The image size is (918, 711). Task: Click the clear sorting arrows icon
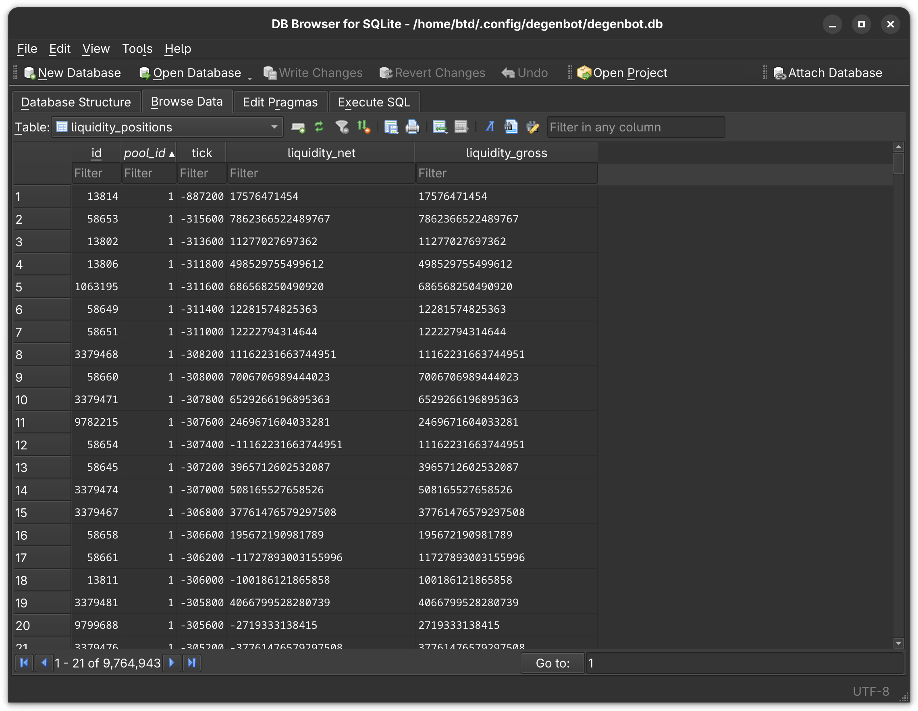tap(363, 127)
